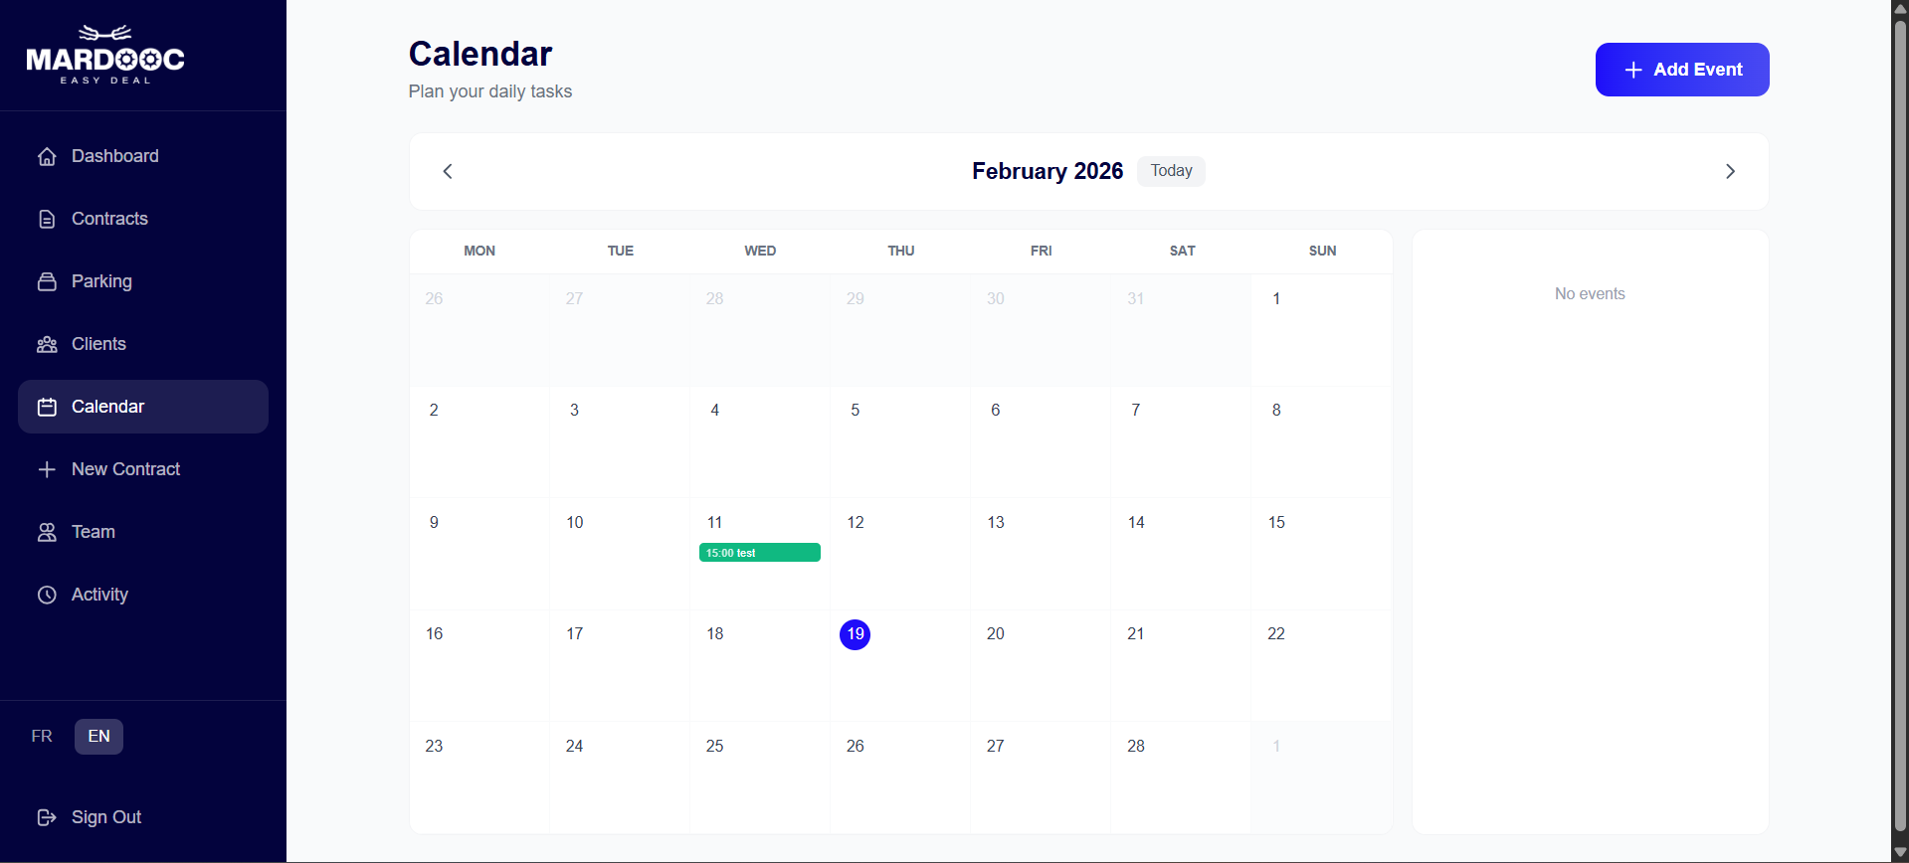1909x863 pixels.
Task: Open the Clients menu item
Action: point(143,344)
